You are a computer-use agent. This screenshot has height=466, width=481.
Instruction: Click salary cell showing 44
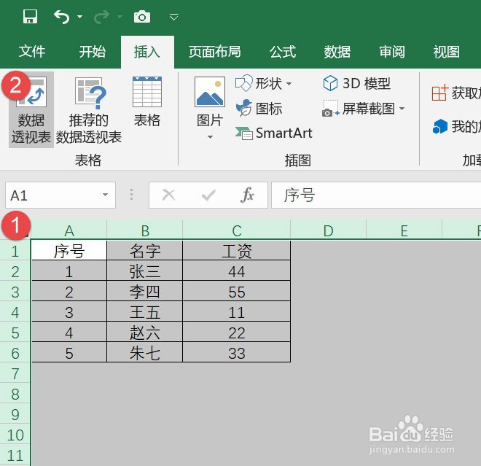[x=237, y=271]
